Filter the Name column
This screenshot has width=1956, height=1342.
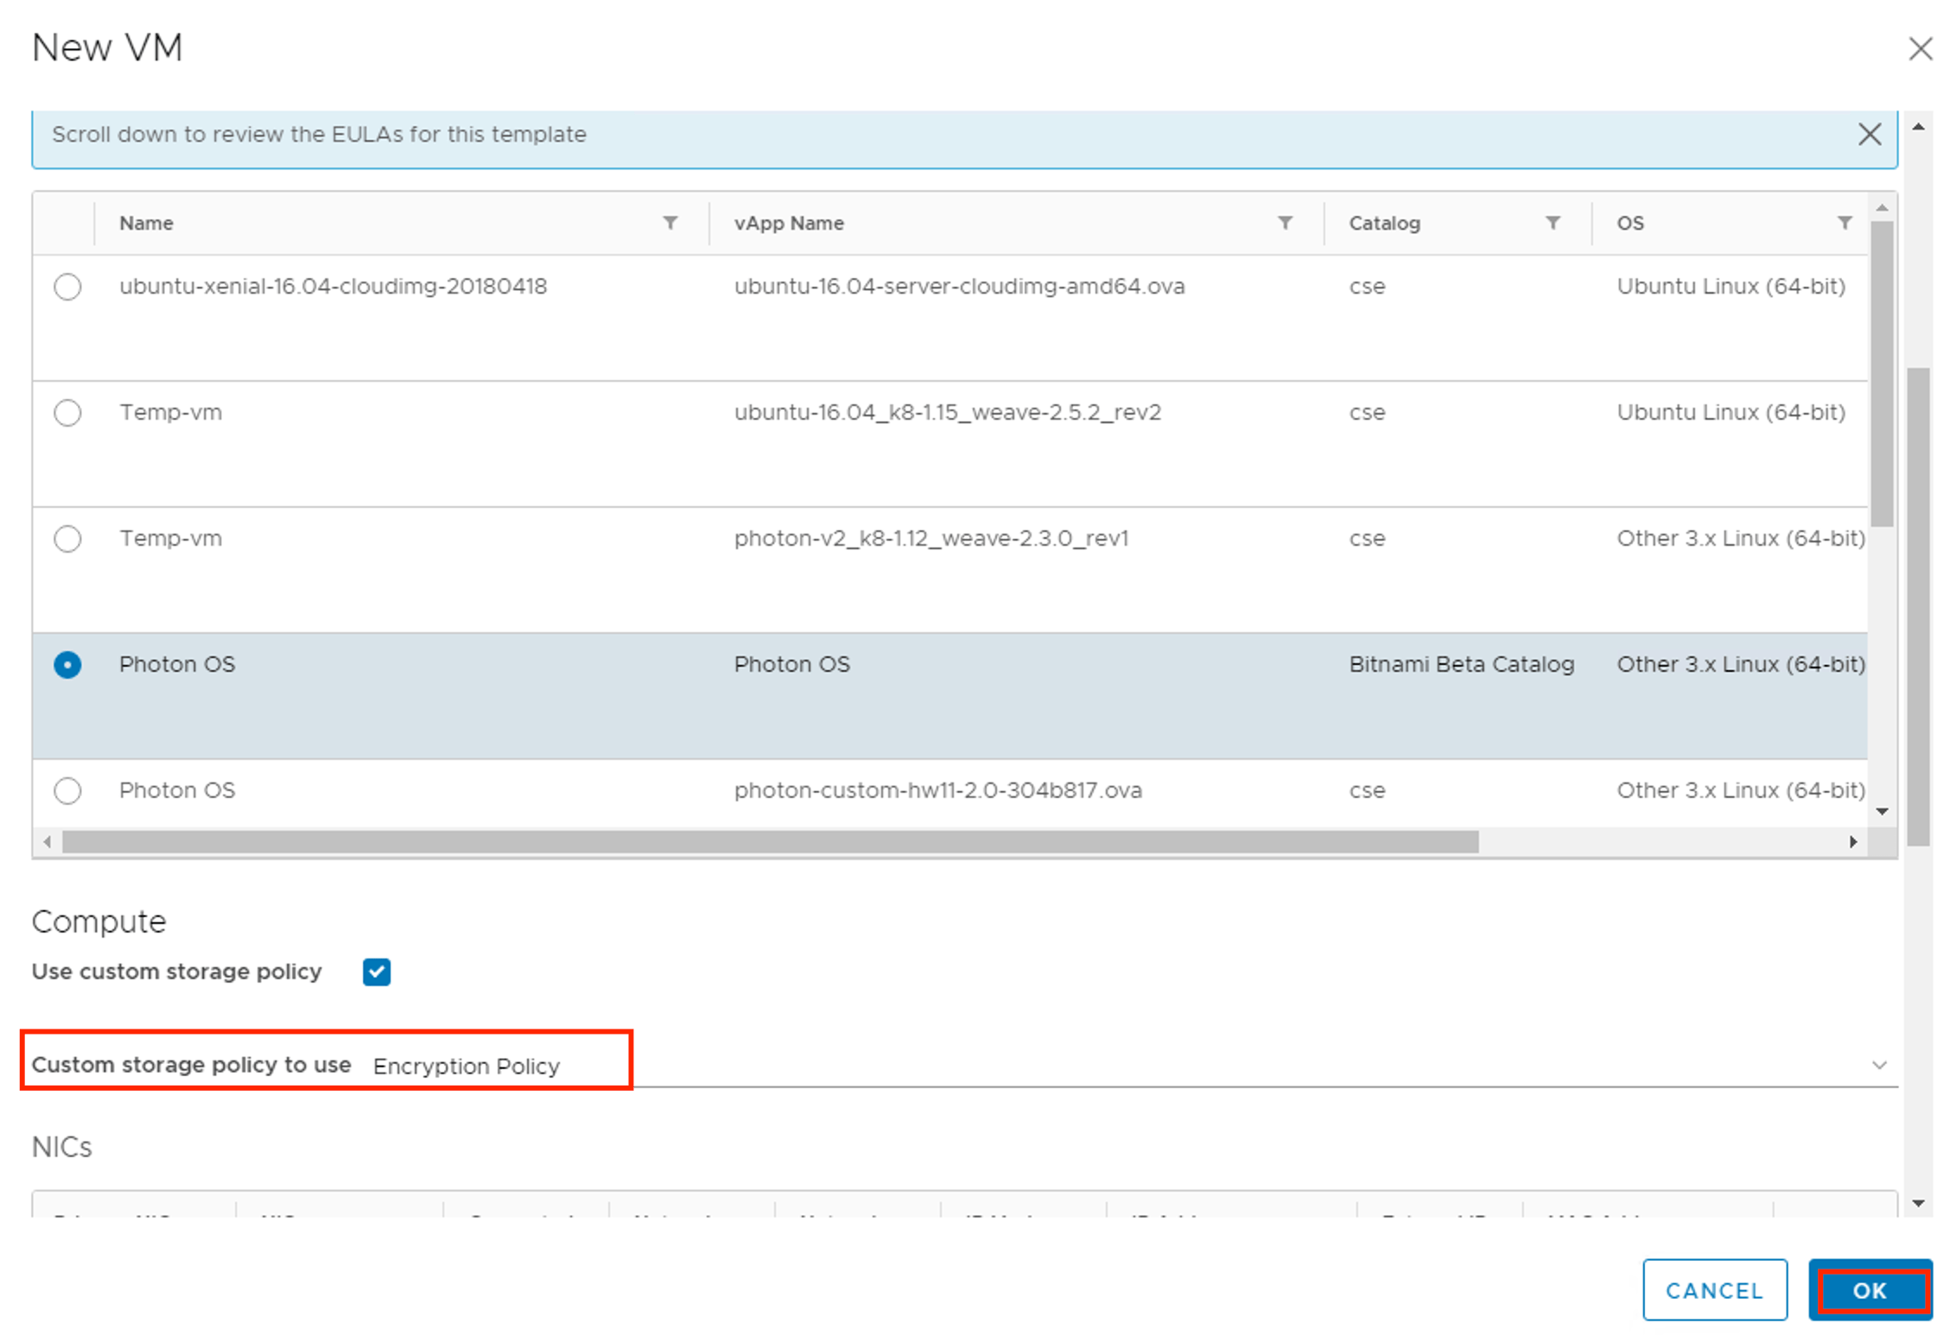670,223
